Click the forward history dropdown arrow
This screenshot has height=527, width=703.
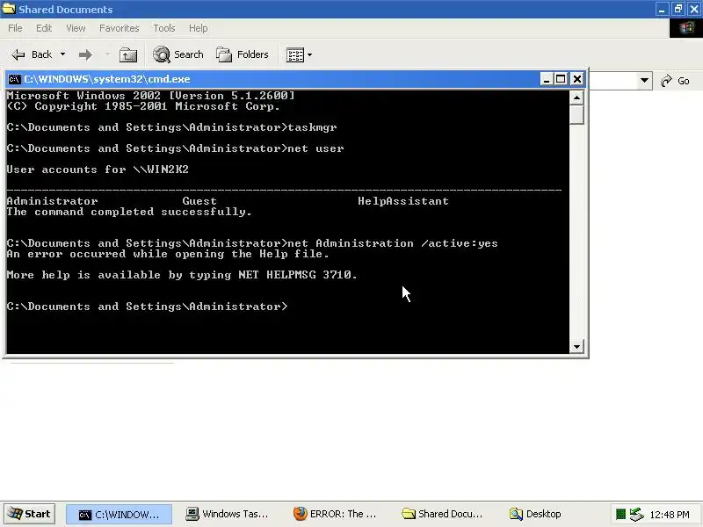[107, 54]
